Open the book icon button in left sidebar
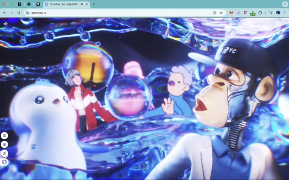Viewport: 289px width, 180px height. pos(4,136)
